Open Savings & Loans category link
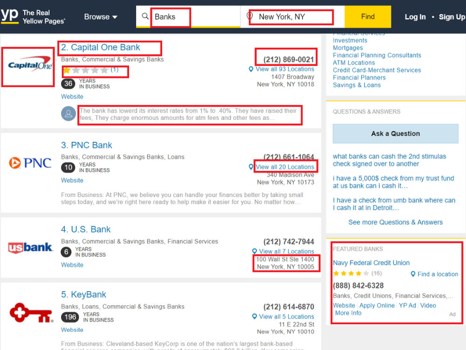Image resolution: width=466 pixels, height=350 pixels. point(356,85)
